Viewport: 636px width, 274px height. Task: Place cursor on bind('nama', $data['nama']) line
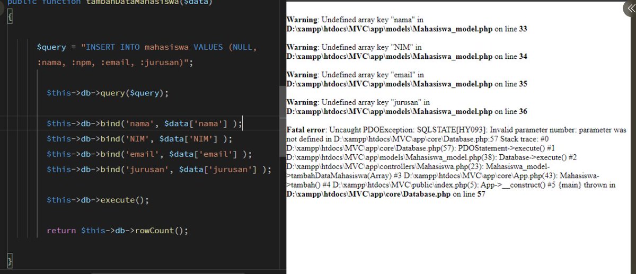(144, 124)
